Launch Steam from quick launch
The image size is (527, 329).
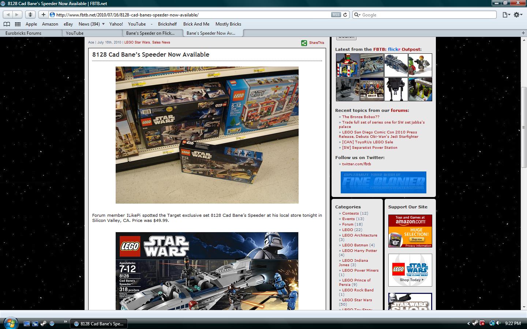click(43, 324)
